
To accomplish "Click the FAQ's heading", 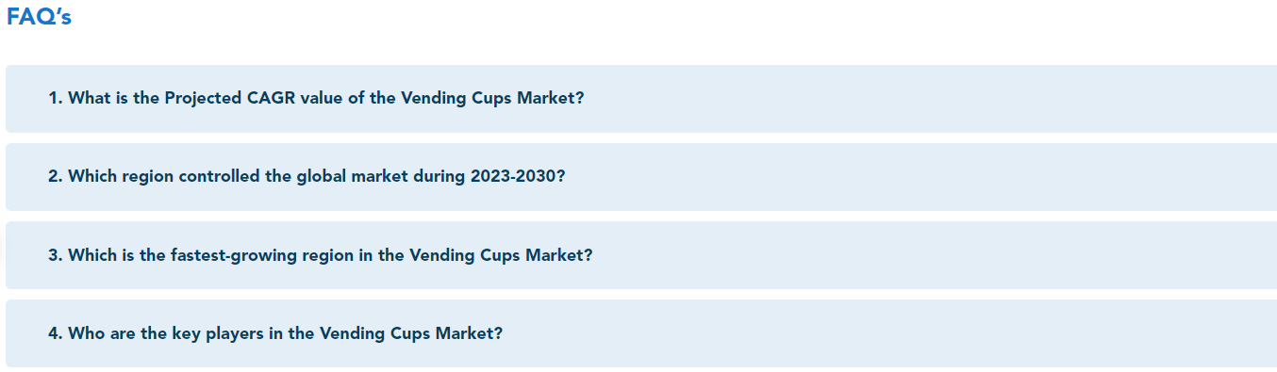I will pos(39,17).
